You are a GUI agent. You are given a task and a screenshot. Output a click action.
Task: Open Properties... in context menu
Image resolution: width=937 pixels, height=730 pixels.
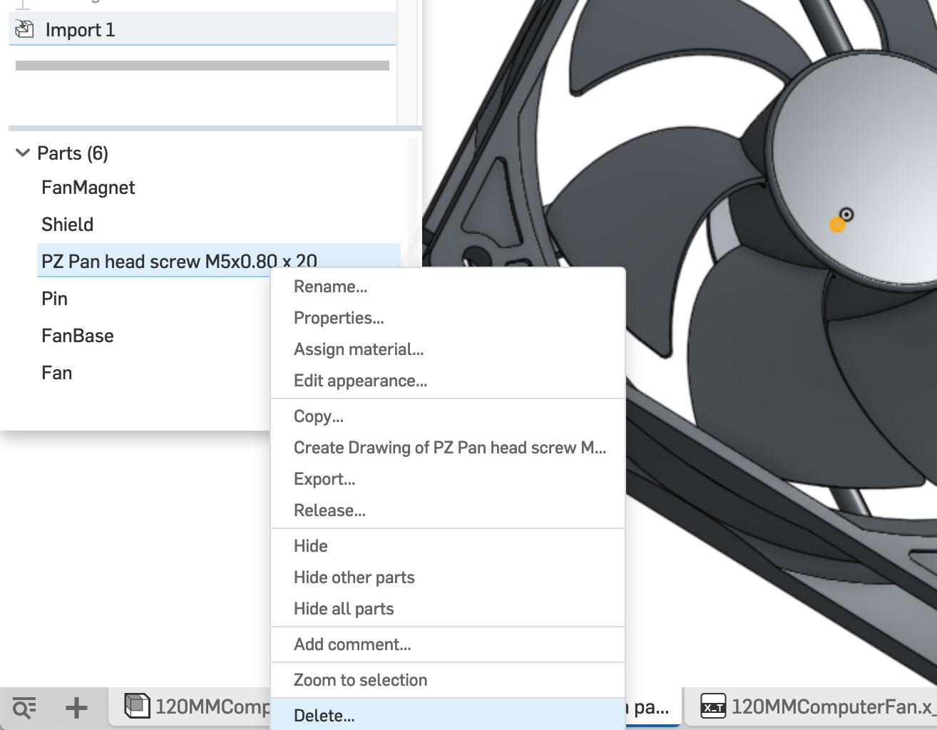[x=338, y=318]
